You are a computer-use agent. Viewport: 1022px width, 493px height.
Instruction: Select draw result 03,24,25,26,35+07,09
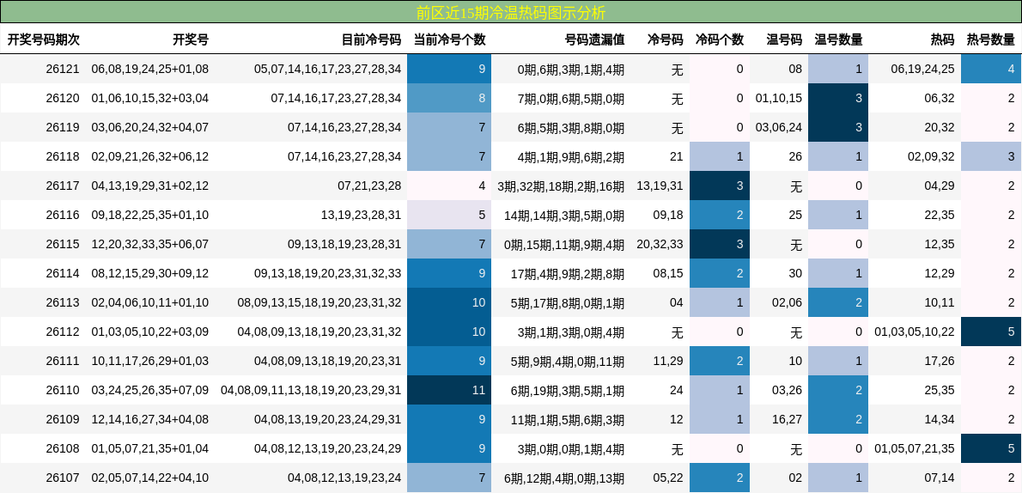[x=150, y=391]
